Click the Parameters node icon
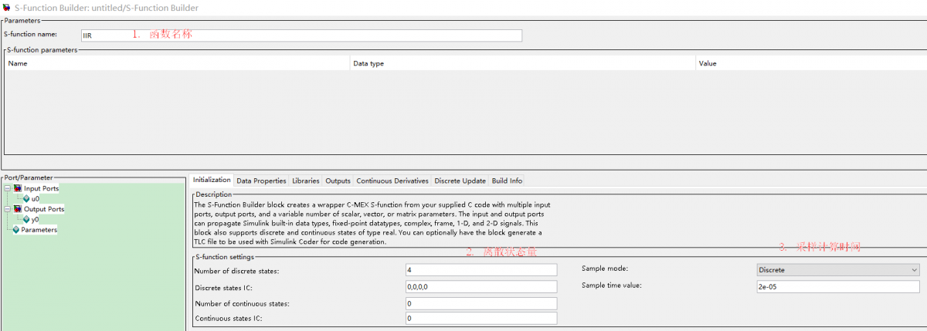 16,230
